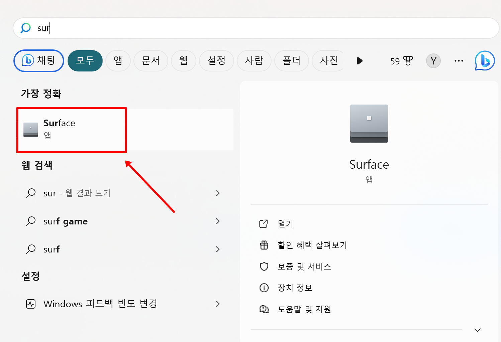Expand chevron next to 'surf game'
The width and height of the screenshot is (501, 342).
click(218, 221)
